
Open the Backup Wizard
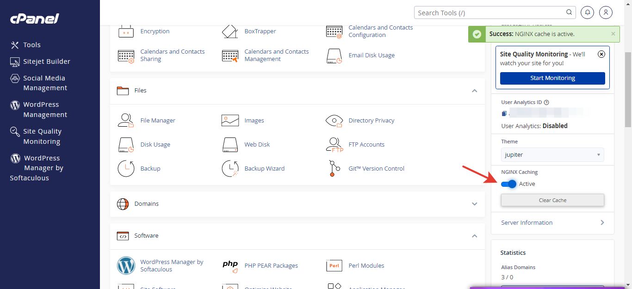click(264, 168)
